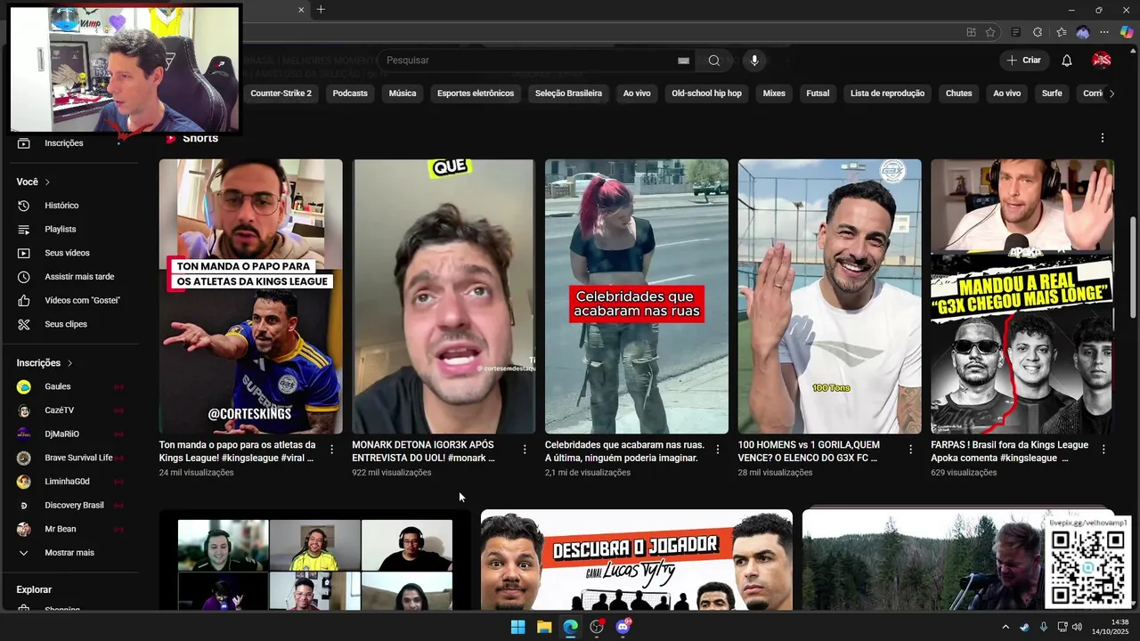This screenshot has height=641, width=1140.
Task: Play the Ton manda o papo Short
Action: tap(250, 296)
